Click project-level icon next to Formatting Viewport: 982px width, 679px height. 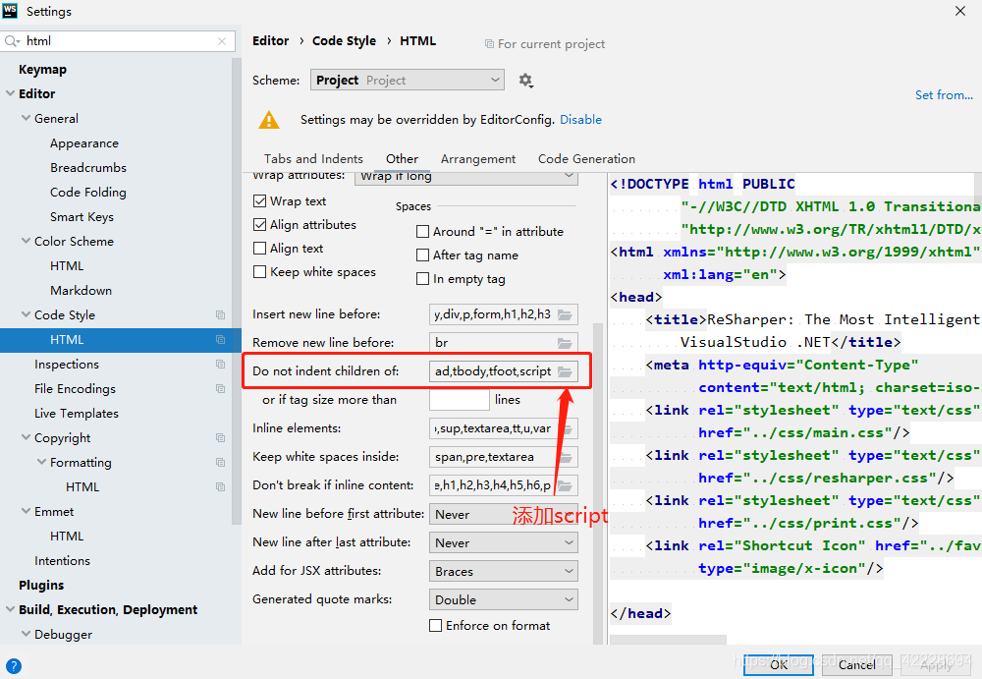click(x=220, y=462)
